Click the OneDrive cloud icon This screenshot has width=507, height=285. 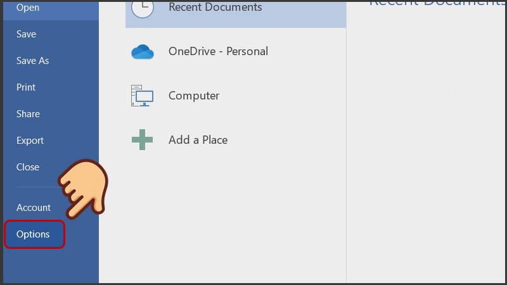click(x=143, y=52)
